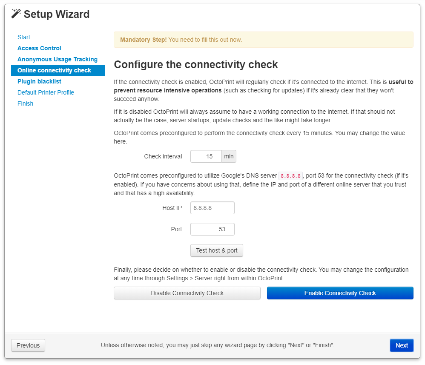The height and width of the screenshot is (365, 425).
Task: Click the Configure the connectivity check heading
Action: point(196,65)
